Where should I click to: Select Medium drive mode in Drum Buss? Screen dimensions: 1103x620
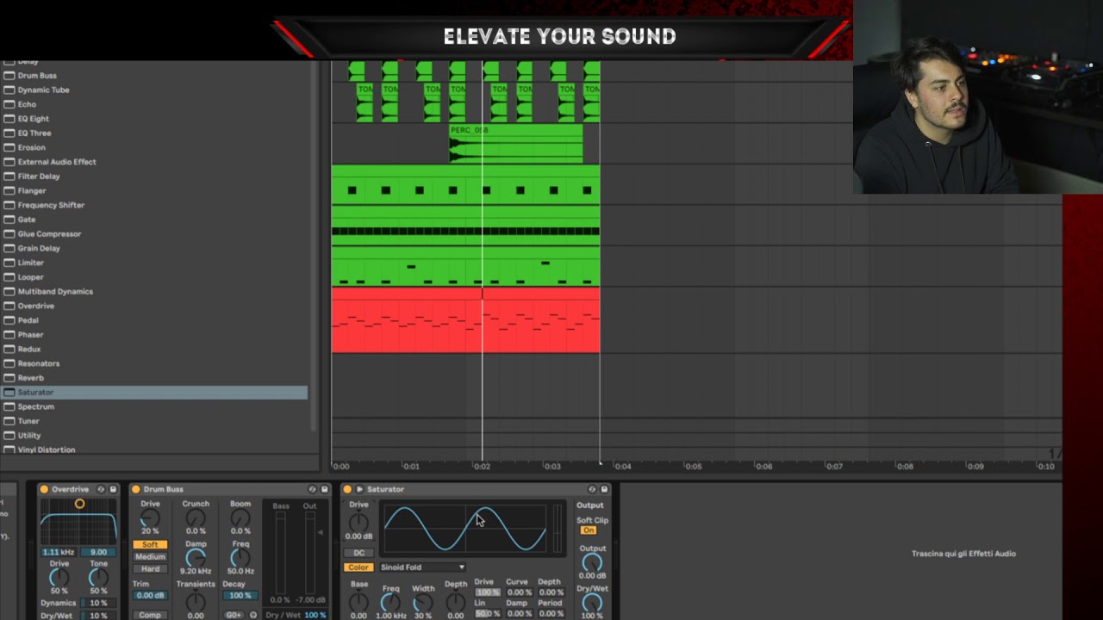pyautogui.click(x=150, y=556)
